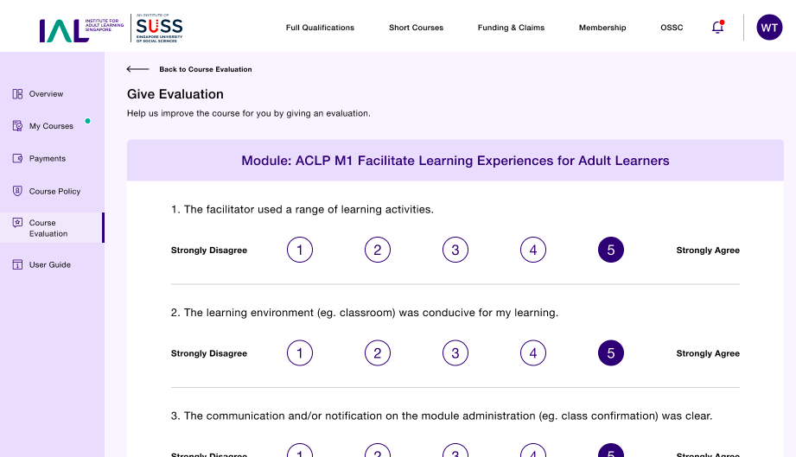Click the back arrow icon
Viewport: 796px width, 457px height.
pyautogui.click(x=137, y=69)
